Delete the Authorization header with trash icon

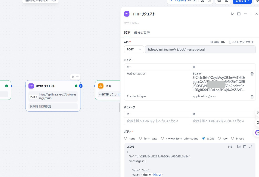tap(252, 73)
